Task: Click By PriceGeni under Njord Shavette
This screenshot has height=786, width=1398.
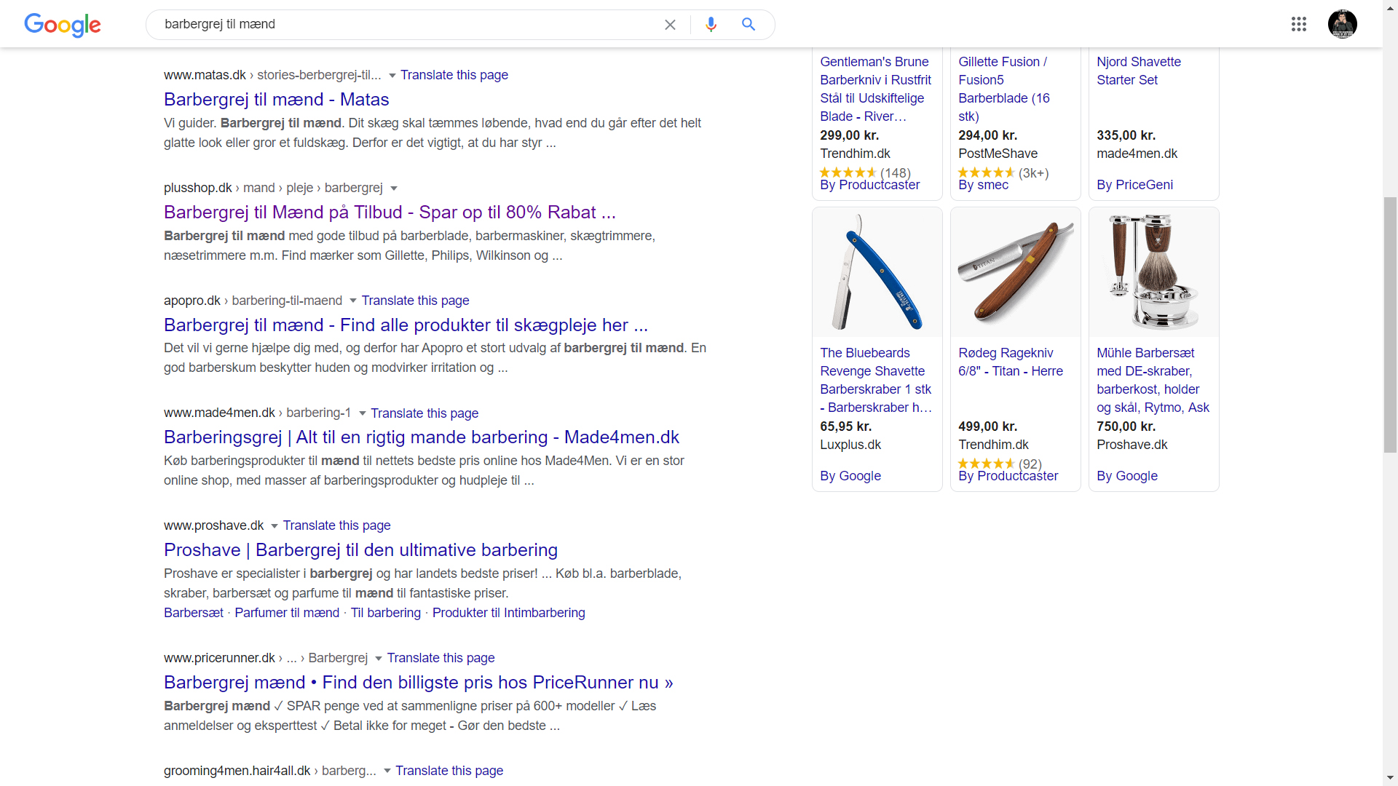Action: pos(1135,185)
